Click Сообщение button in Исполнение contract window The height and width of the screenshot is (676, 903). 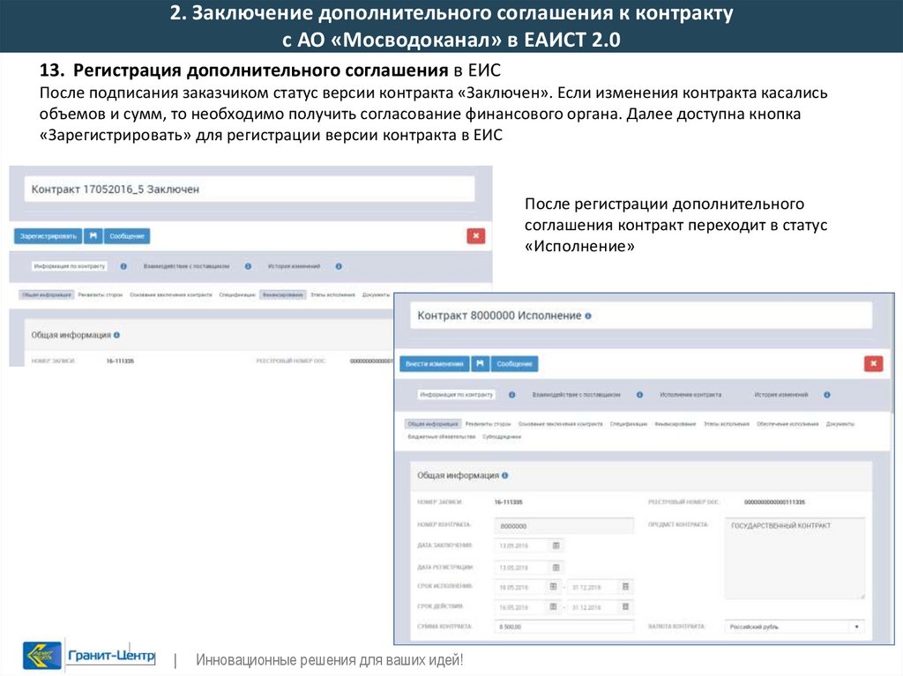pyautogui.click(x=515, y=364)
